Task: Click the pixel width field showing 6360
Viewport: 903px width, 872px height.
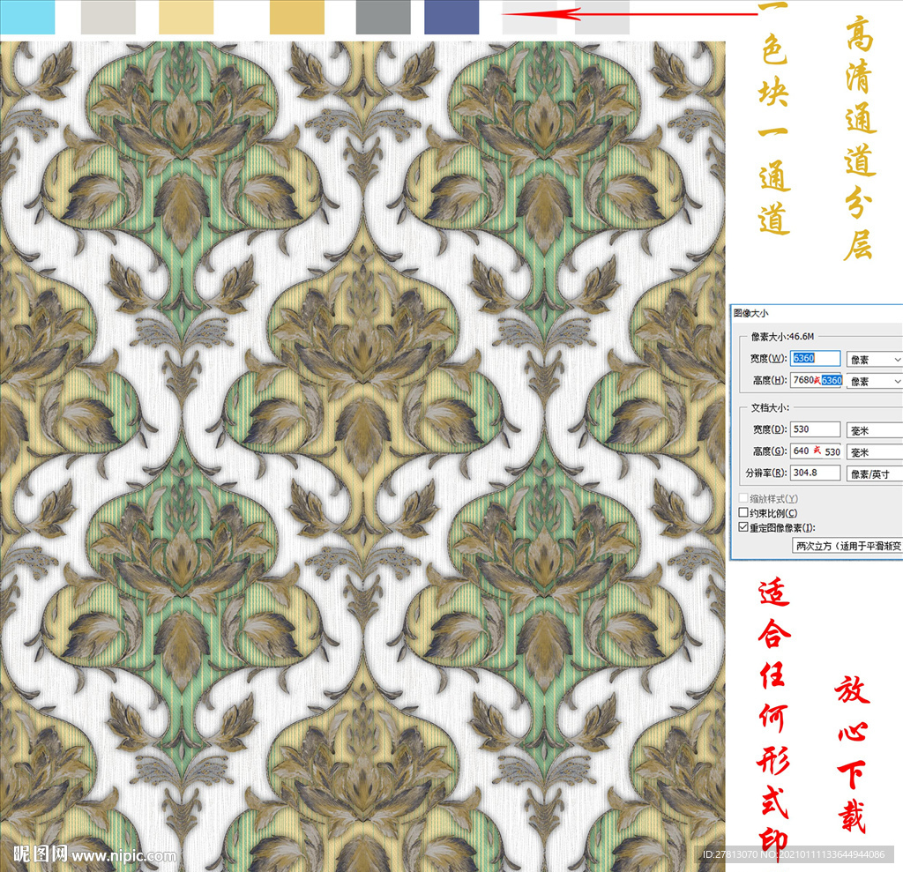Action: (815, 358)
